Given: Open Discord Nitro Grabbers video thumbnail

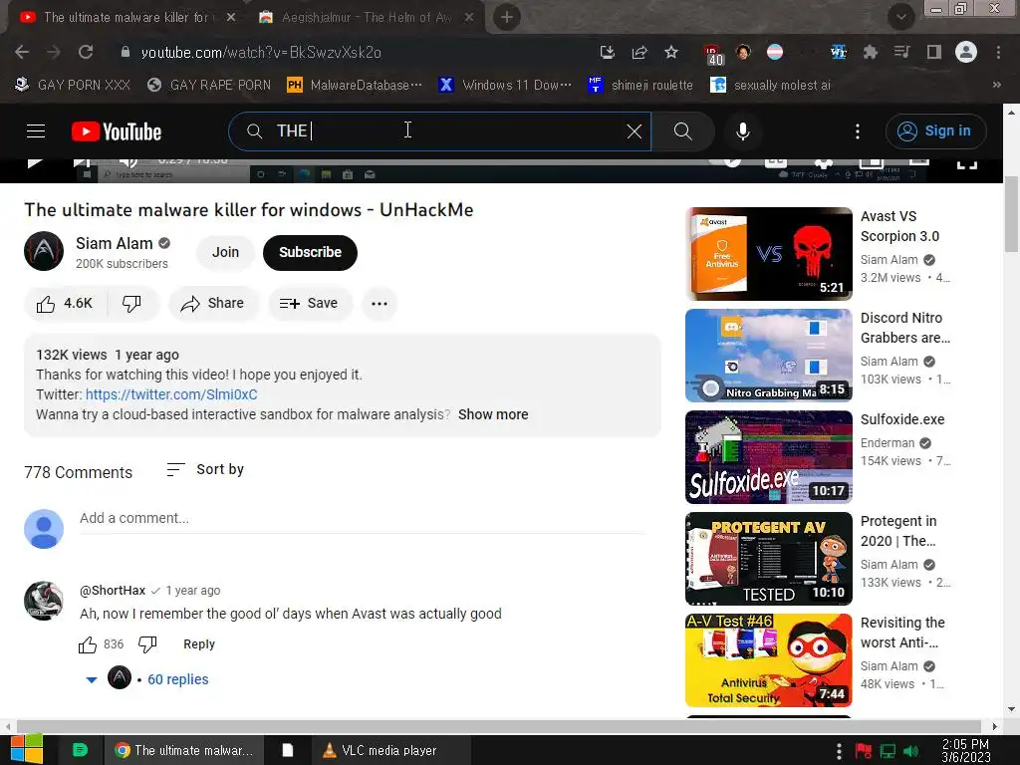Looking at the screenshot, I should (x=768, y=356).
